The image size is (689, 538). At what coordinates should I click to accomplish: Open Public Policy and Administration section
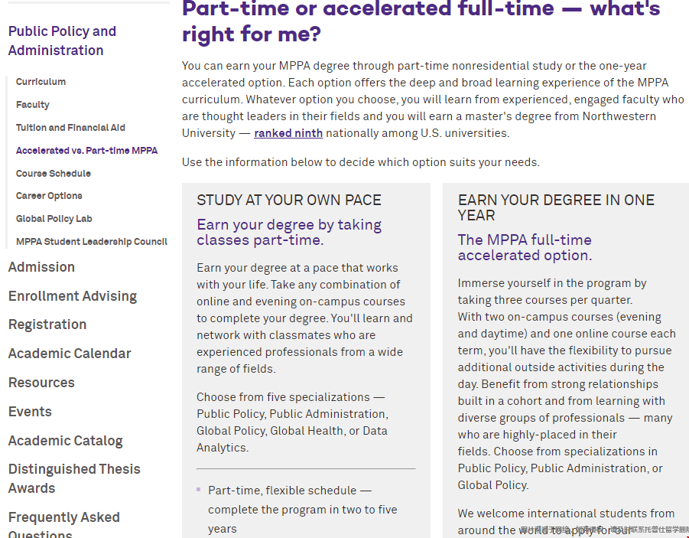62,41
